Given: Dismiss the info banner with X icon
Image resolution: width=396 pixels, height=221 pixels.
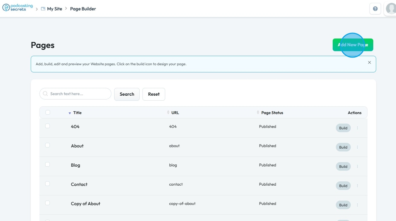Looking at the screenshot, I should tap(369, 62).
